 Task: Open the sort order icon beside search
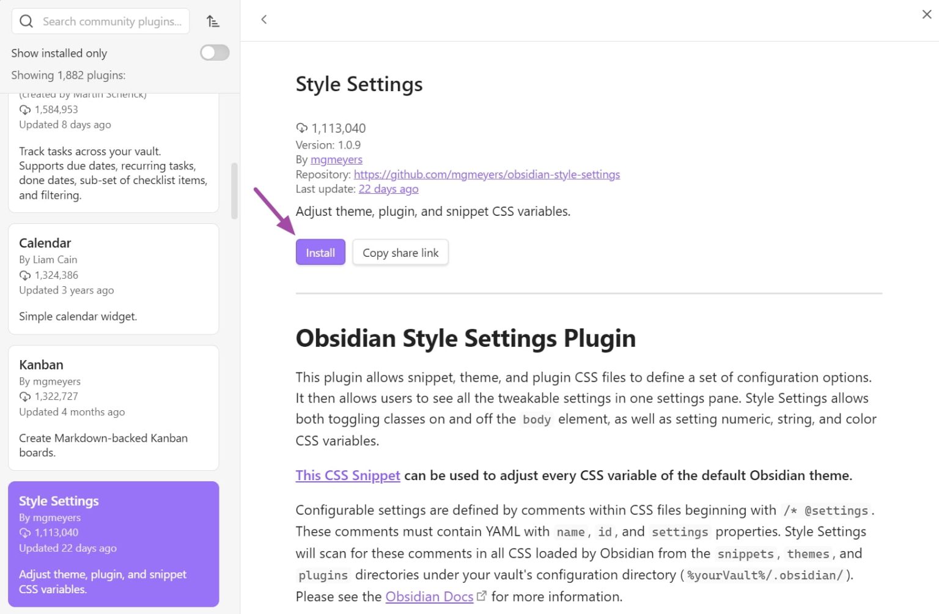pyautogui.click(x=213, y=21)
